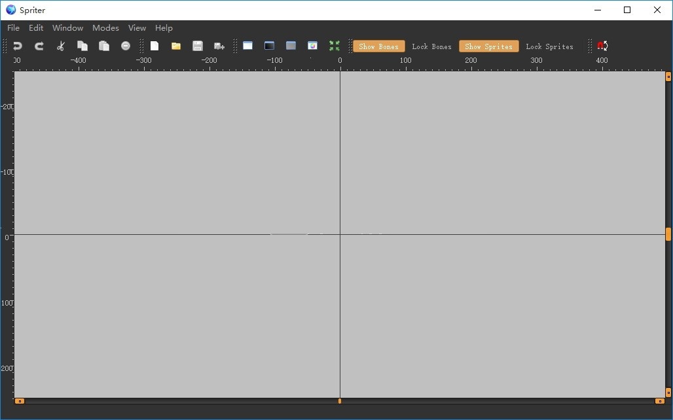Enable Lock Sprites
The image size is (673, 420).
coord(549,46)
